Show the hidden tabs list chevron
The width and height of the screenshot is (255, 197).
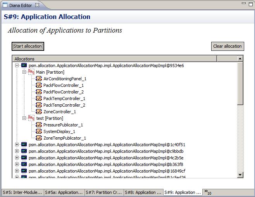coord(208,192)
